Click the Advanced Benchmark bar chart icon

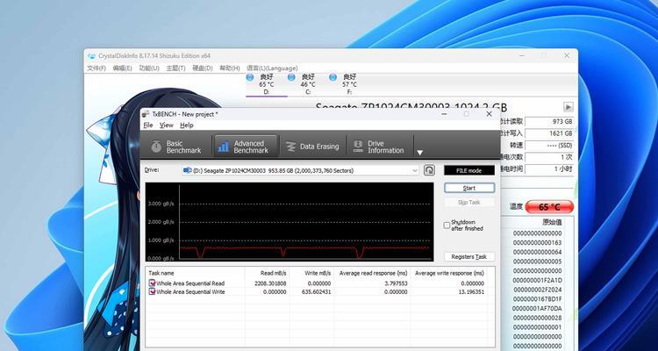click(x=224, y=147)
